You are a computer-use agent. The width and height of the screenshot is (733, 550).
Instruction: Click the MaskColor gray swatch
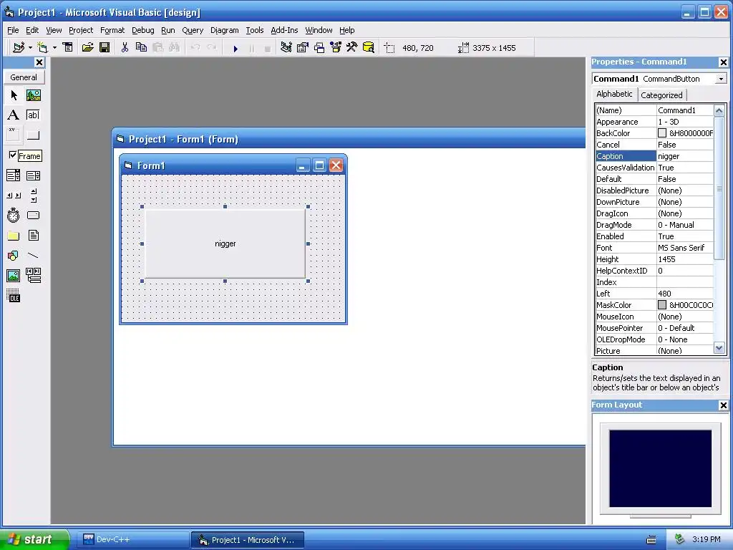click(x=662, y=305)
